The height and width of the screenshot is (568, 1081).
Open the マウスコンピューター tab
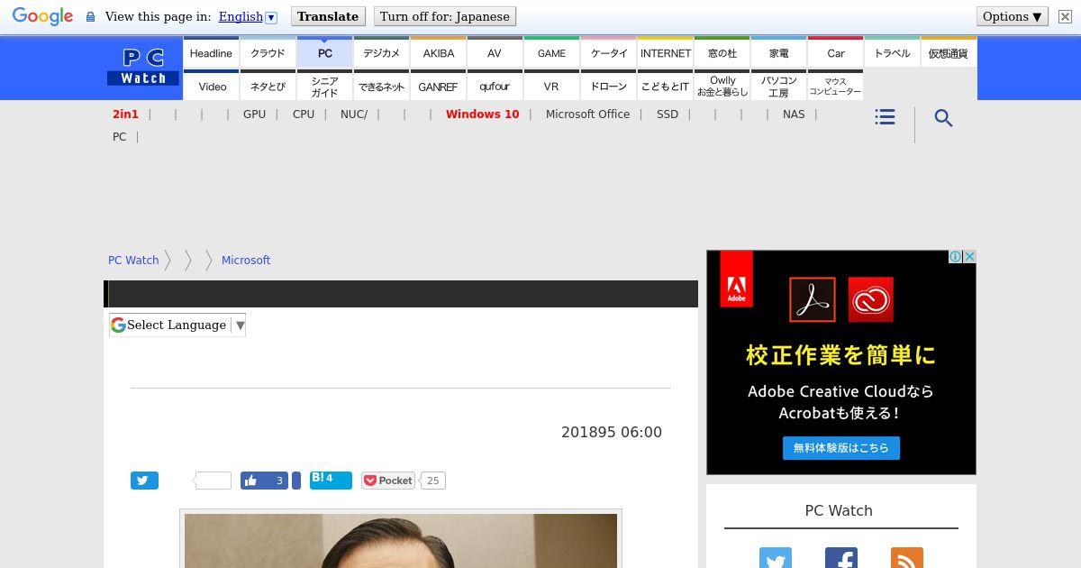[836, 87]
